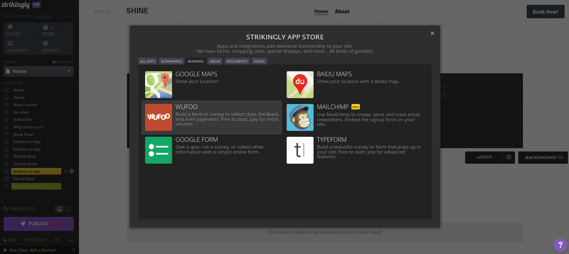Click the Exit link
Screen dimensions: 569x254
click(x=10, y=240)
